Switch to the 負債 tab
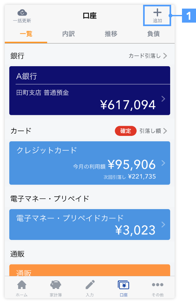This screenshot has width=196, height=303. point(153,34)
